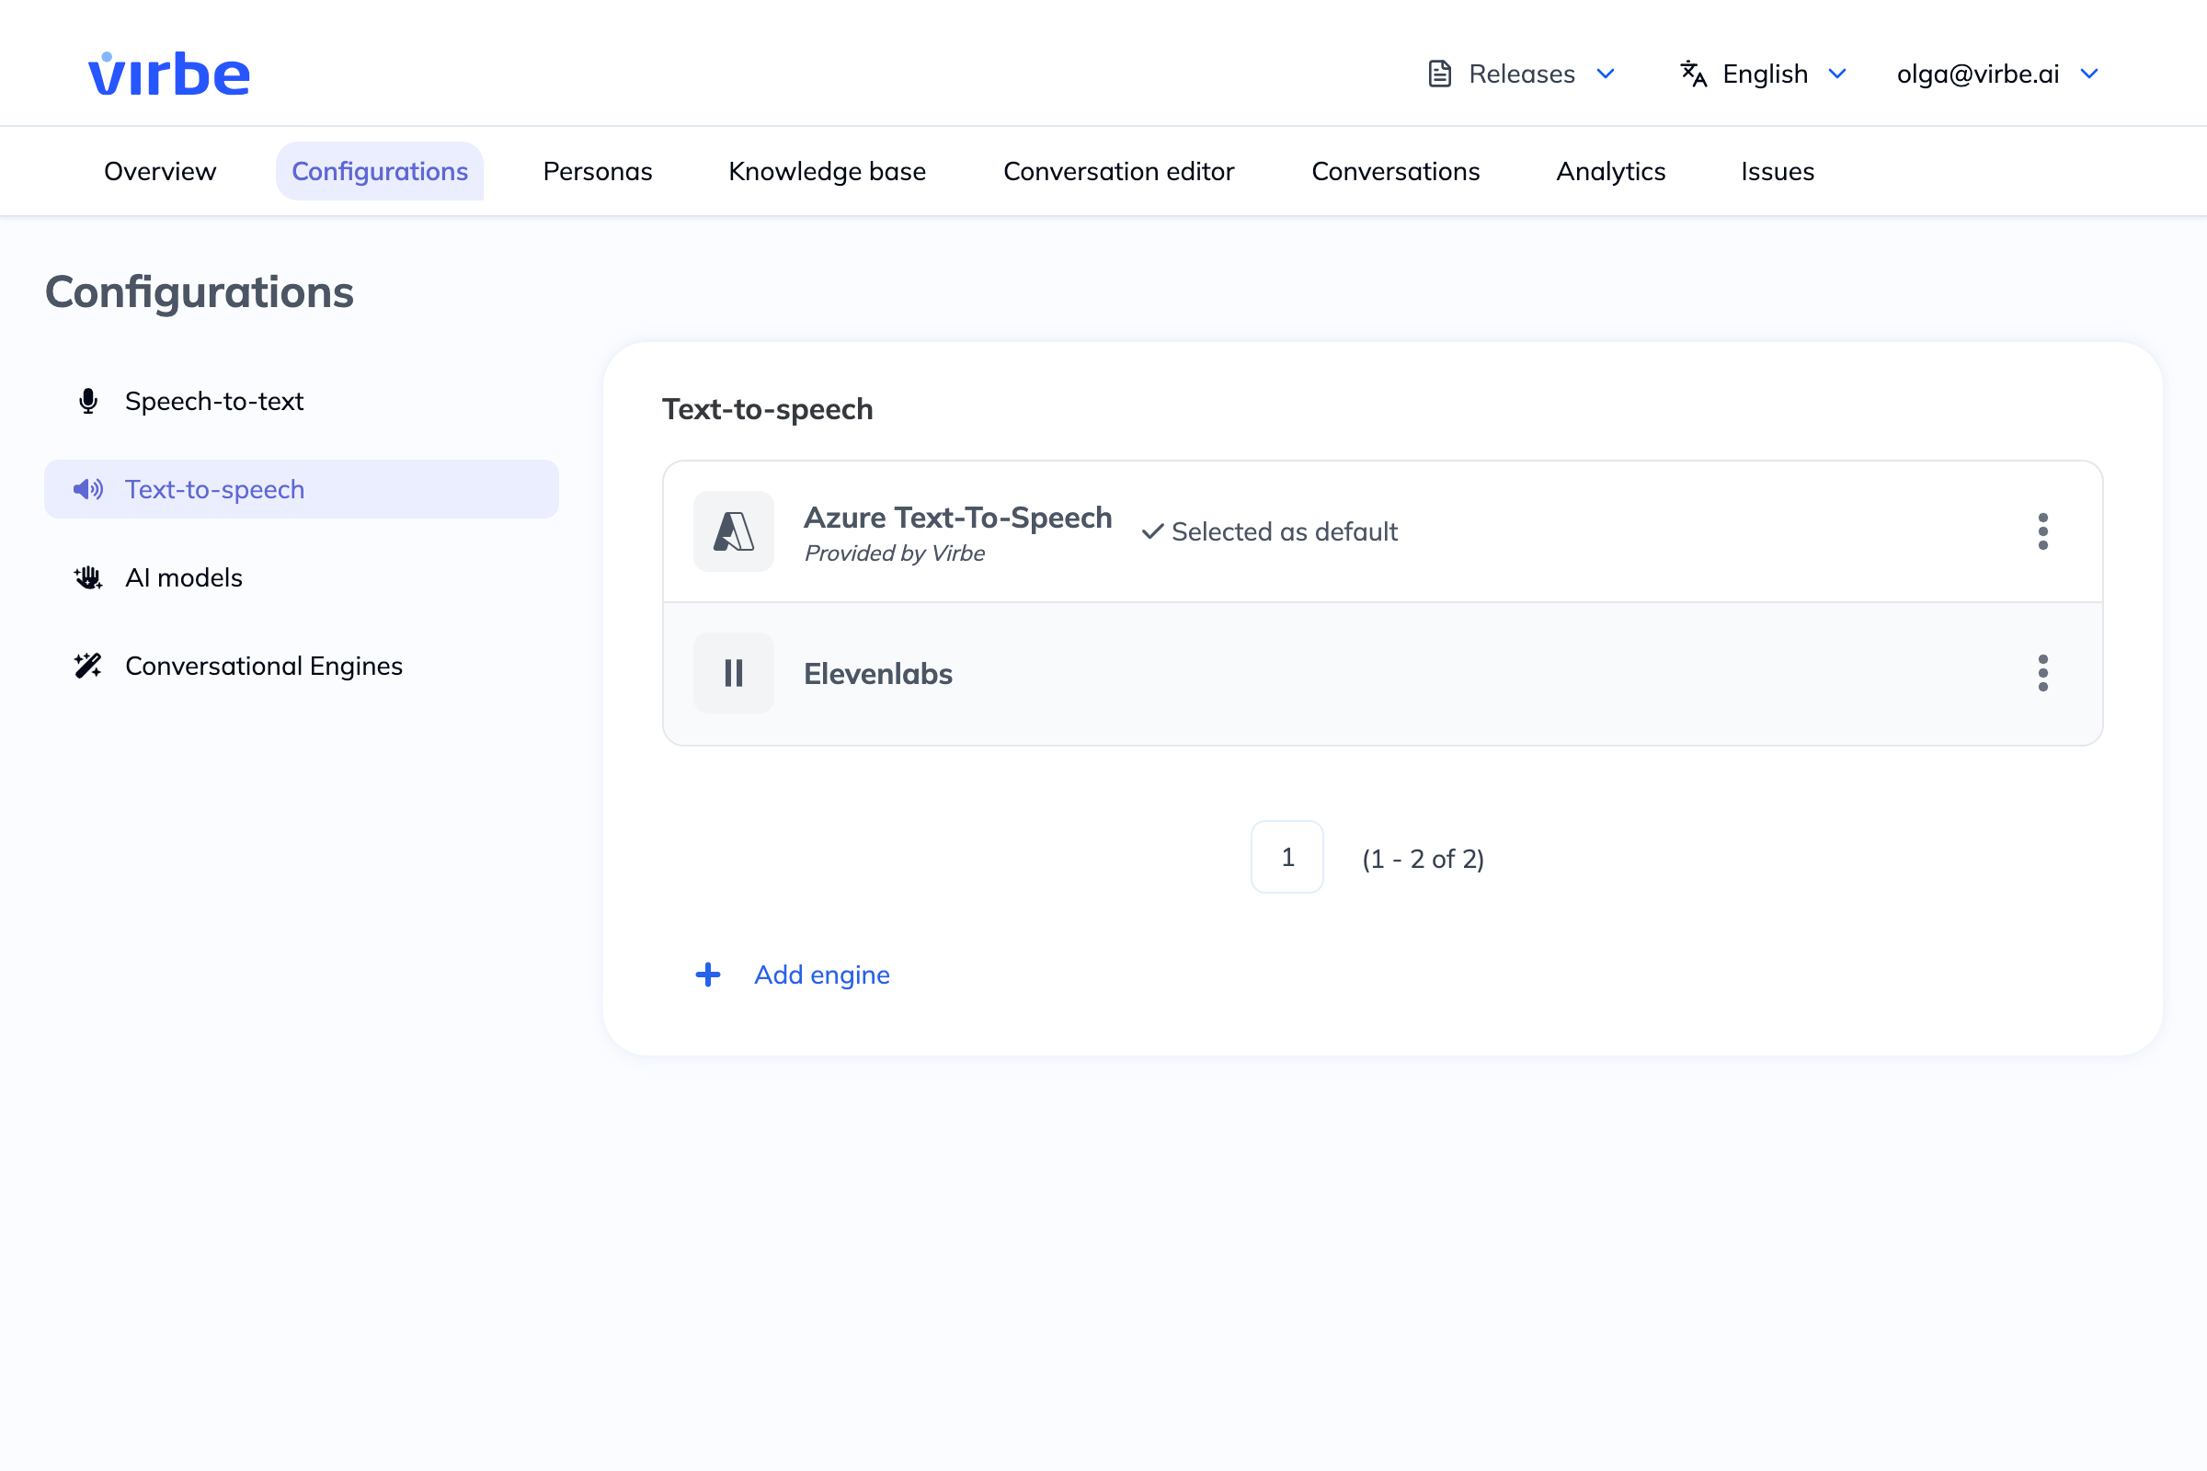Image resolution: width=2207 pixels, height=1471 pixels.
Task: Click the Speech-to-text microphone icon
Action: click(x=88, y=402)
